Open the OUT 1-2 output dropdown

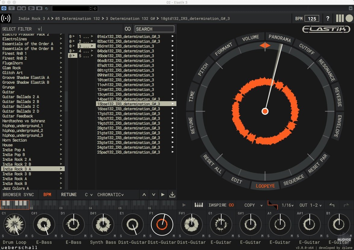310,205
